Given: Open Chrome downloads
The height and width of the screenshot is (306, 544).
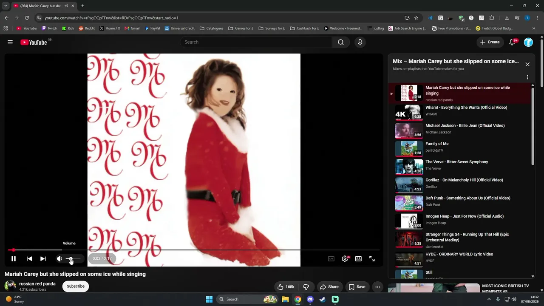Looking at the screenshot, I should [507, 18].
